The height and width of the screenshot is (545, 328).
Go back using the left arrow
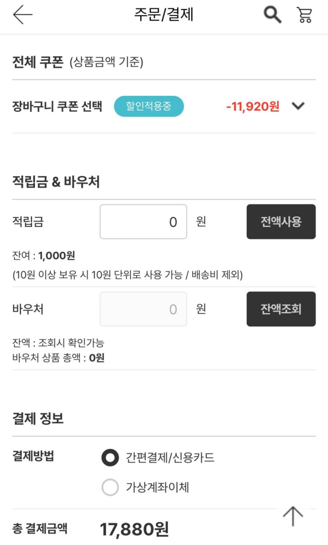[22, 15]
